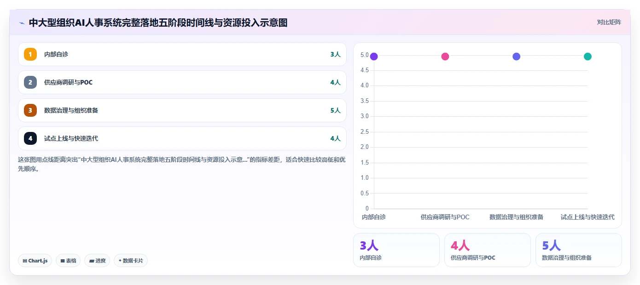Click the teal chart point for 试点上线与快速迭代

pyautogui.click(x=588, y=57)
